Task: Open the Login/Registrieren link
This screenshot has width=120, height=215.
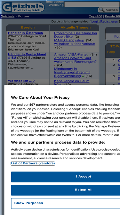Action: pos(105,22)
